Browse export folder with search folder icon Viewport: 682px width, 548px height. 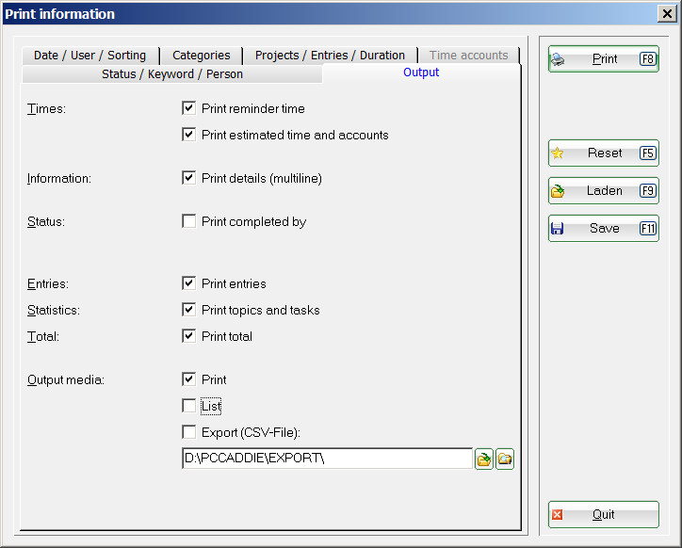(505, 459)
